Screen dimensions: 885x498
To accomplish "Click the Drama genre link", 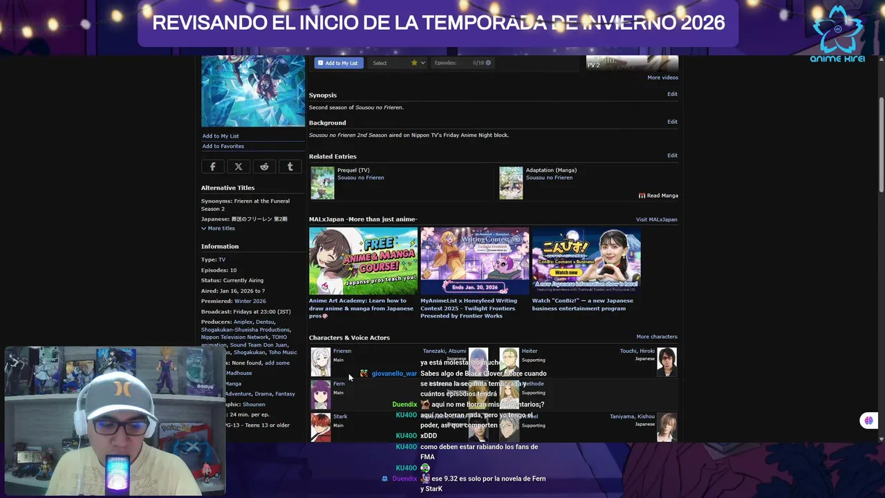I will pos(263,394).
